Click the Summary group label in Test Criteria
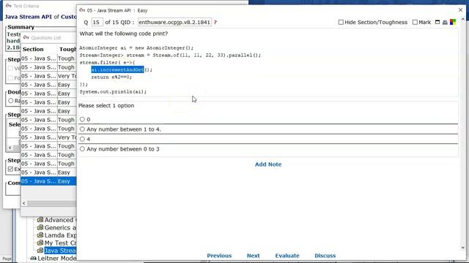 [x=21, y=27]
